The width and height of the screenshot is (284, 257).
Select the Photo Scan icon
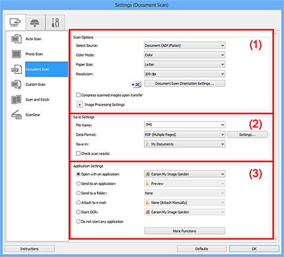[x=16, y=54]
